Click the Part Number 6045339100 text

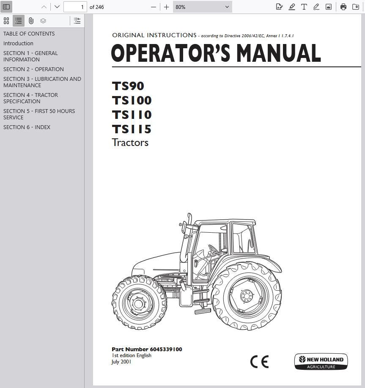coord(147,349)
